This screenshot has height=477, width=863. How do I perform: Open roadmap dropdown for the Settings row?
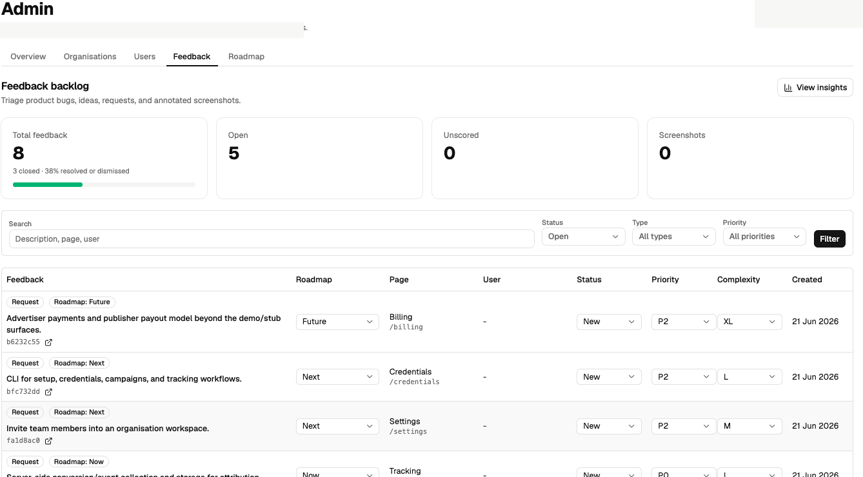tap(337, 426)
